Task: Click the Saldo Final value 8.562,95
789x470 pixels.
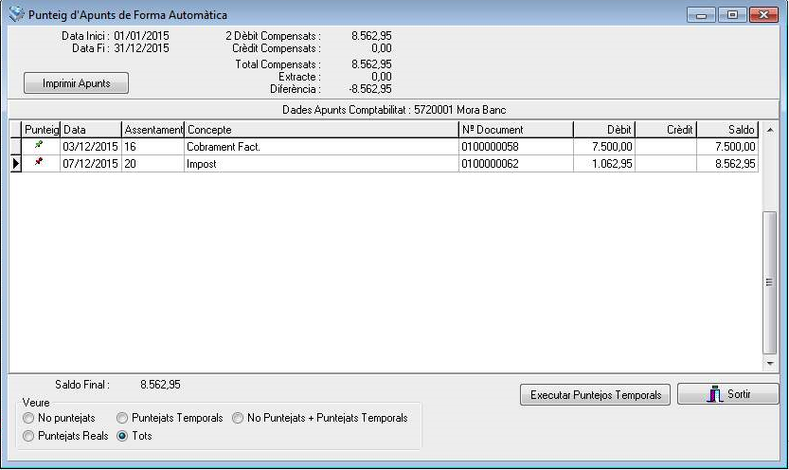Action: [160, 385]
